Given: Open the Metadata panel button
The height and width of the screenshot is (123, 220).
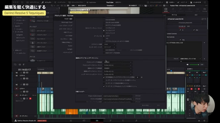Looking at the screenshot, I should [182, 2].
